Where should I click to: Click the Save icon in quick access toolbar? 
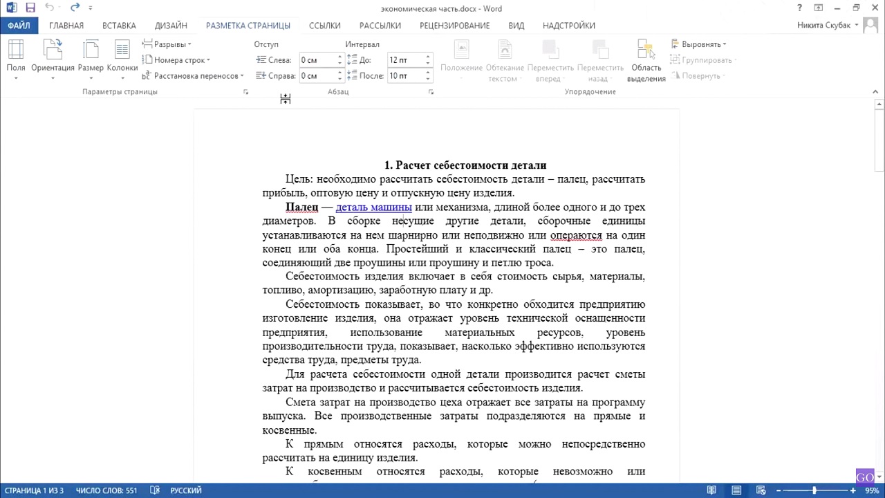coord(30,8)
